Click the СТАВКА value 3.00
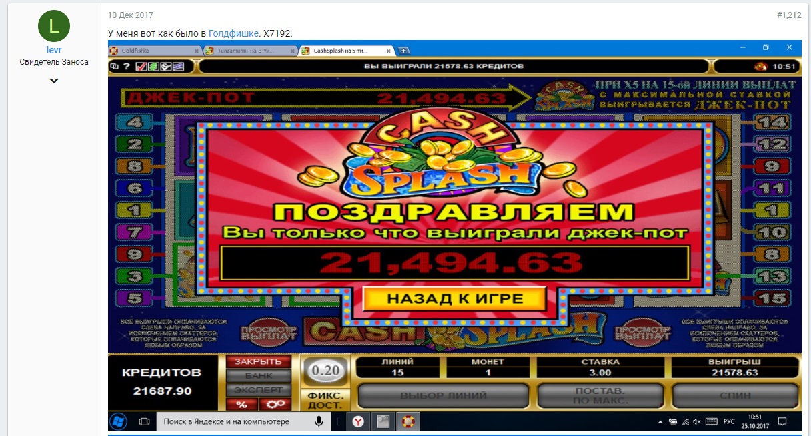 click(600, 373)
